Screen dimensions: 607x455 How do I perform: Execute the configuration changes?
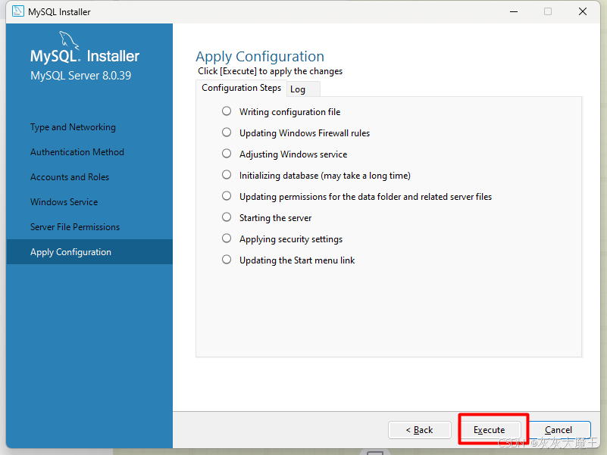point(490,430)
